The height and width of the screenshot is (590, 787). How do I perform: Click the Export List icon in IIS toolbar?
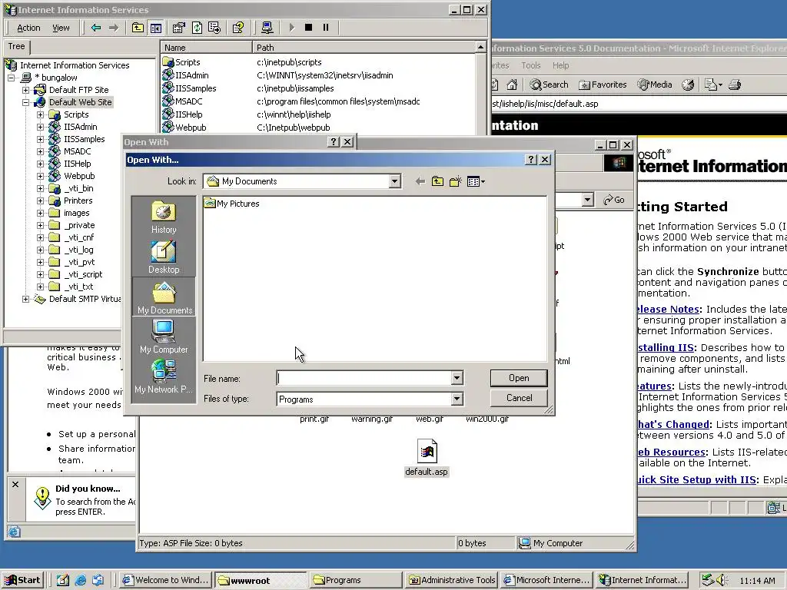(215, 28)
